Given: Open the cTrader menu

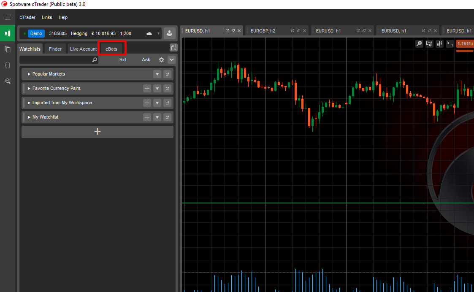Looking at the screenshot, I should 27,18.
